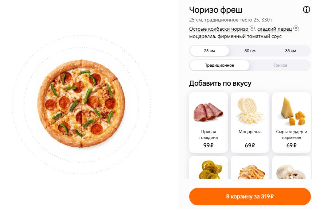Choose the 35 см pizza size
Image resolution: width=312 pixels, height=209 pixels.
[x=290, y=51]
